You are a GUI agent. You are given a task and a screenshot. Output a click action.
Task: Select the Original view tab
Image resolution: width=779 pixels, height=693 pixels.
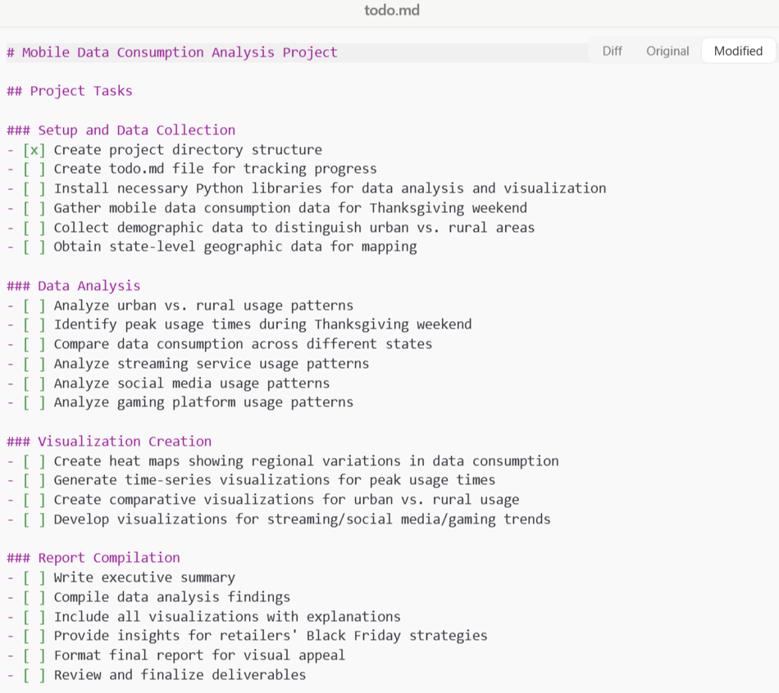(x=667, y=51)
